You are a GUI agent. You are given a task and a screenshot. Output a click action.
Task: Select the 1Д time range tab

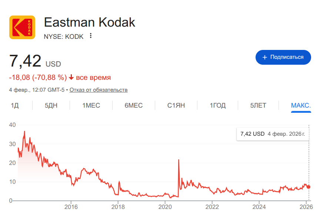(15, 105)
